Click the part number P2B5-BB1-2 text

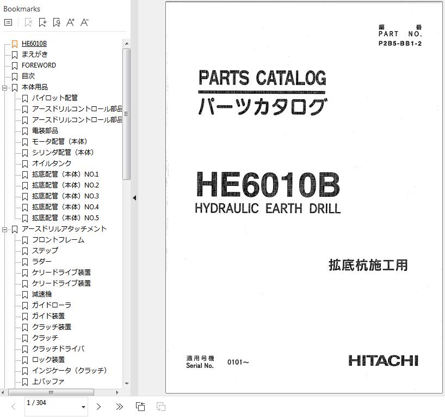coord(400,44)
